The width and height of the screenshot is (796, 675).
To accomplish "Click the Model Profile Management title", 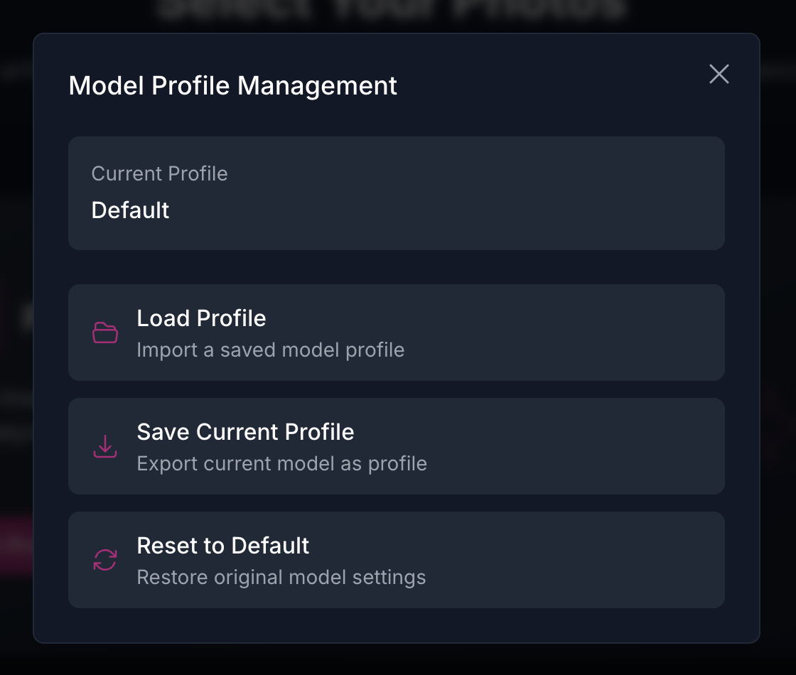I will tap(233, 85).
